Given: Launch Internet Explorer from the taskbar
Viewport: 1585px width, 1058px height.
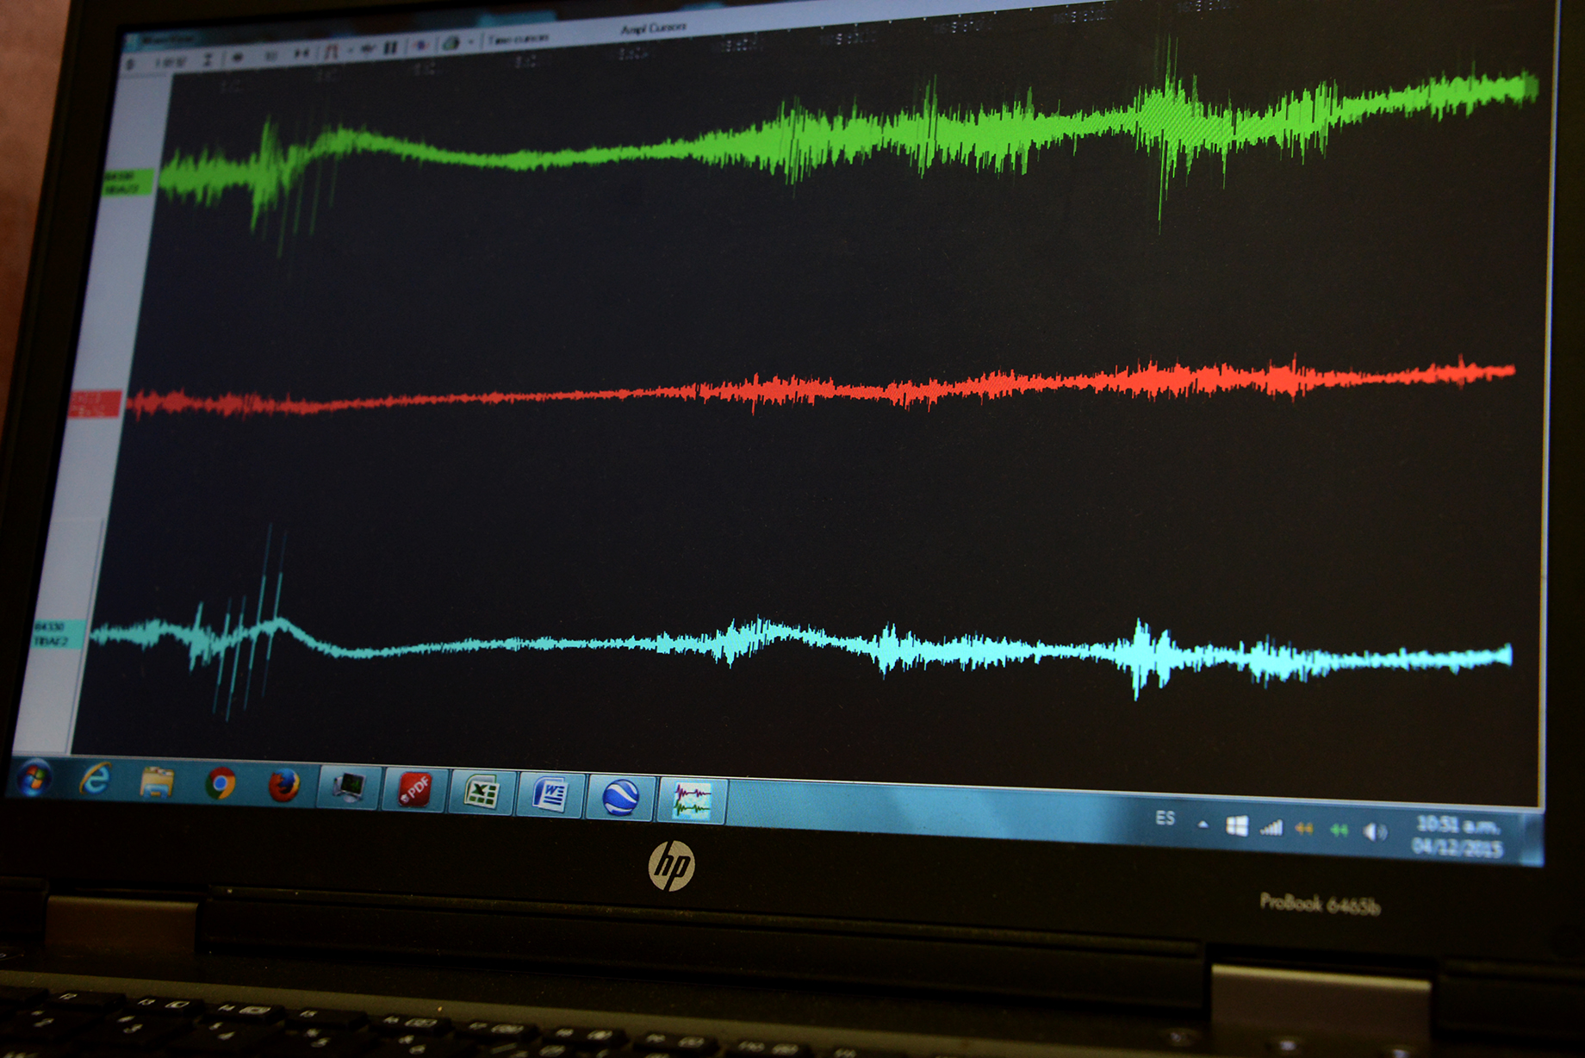Looking at the screenshot, I should point(95,781).
